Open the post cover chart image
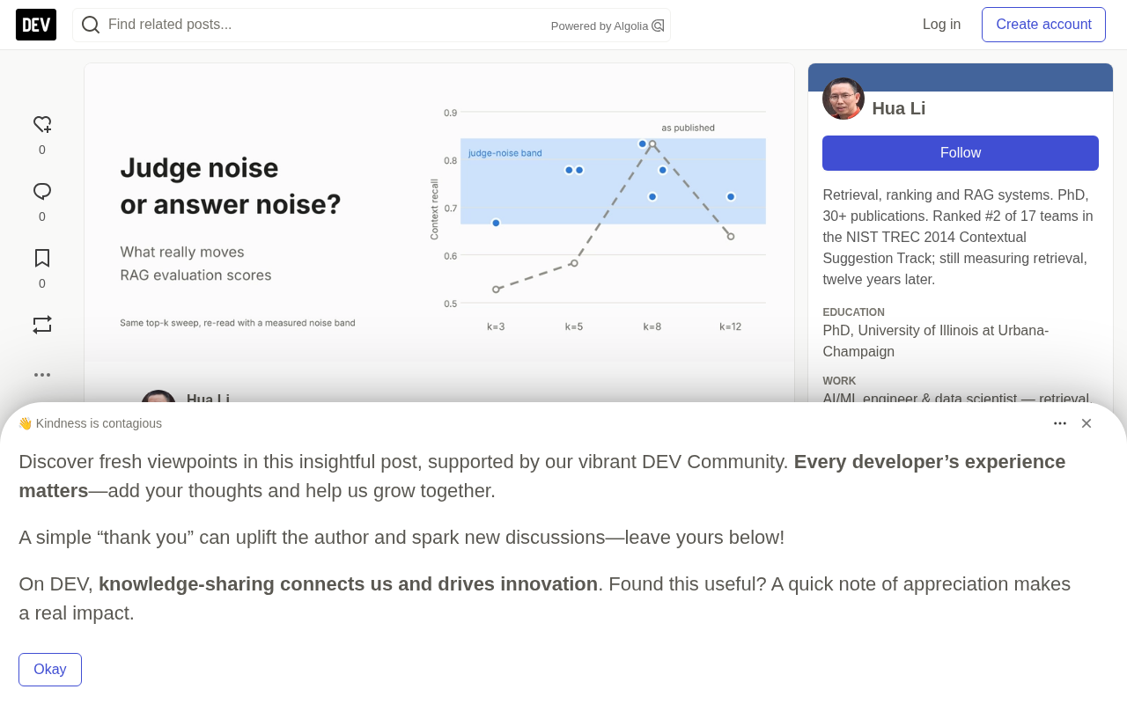The image size is (1127, 704). (x=439, y=212)
